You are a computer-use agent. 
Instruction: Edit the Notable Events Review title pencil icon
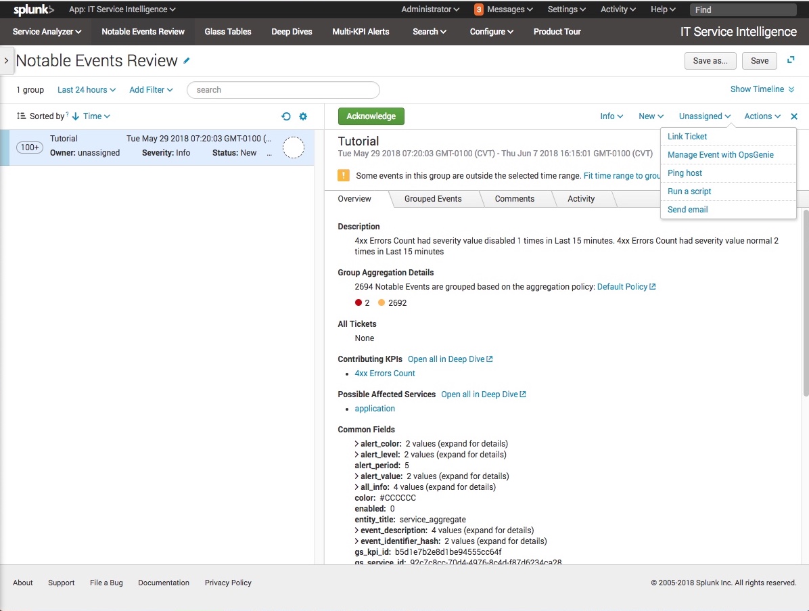187,61
